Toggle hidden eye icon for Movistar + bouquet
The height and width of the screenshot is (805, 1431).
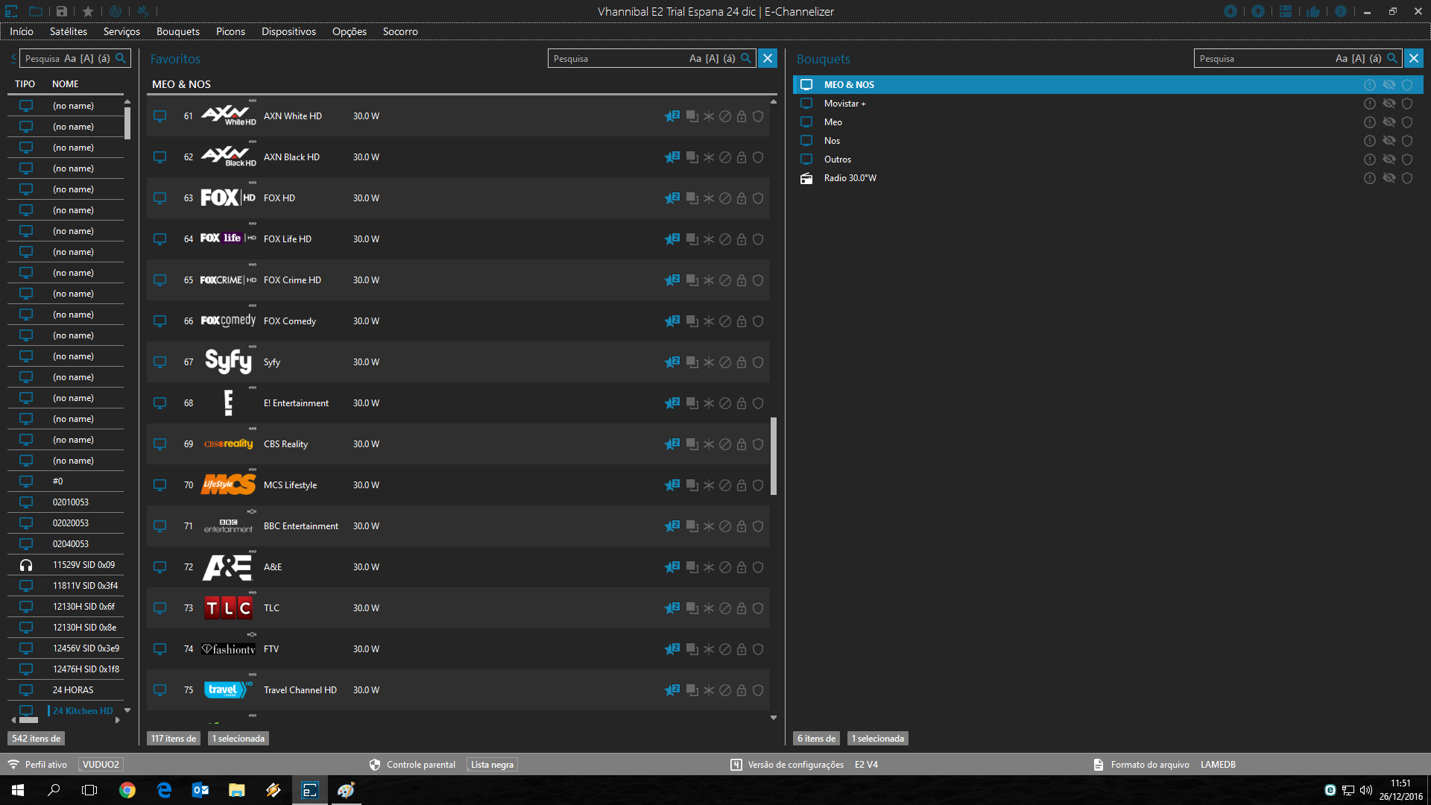point(1389,104)
